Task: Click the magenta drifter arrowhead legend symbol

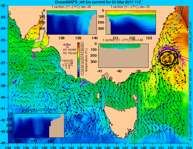Action: click(x=67, y=47)
